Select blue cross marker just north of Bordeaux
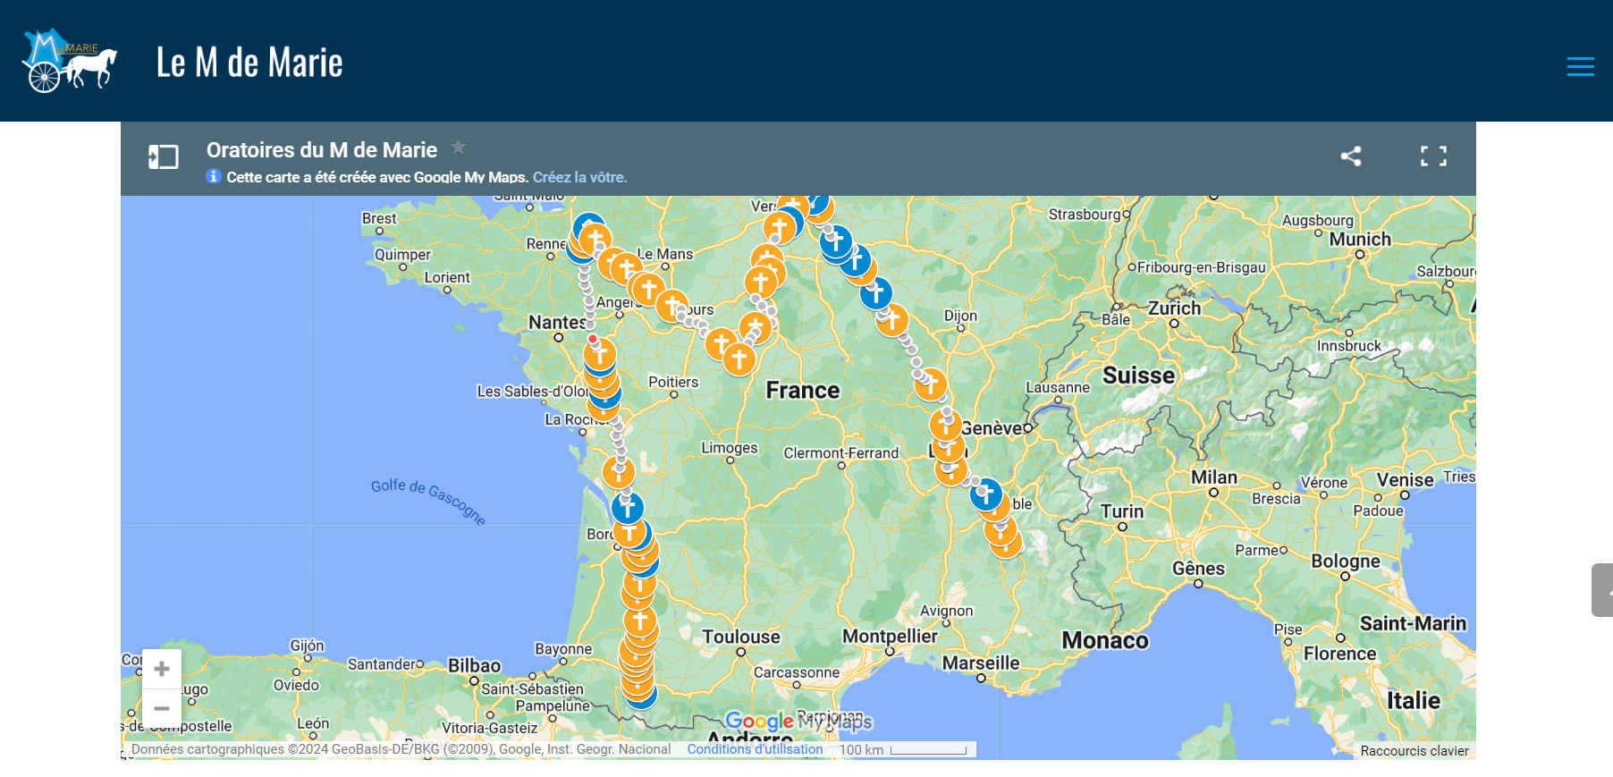This screenshot has width=1613, height=777. pyautogui.click(x=628, y=508)
